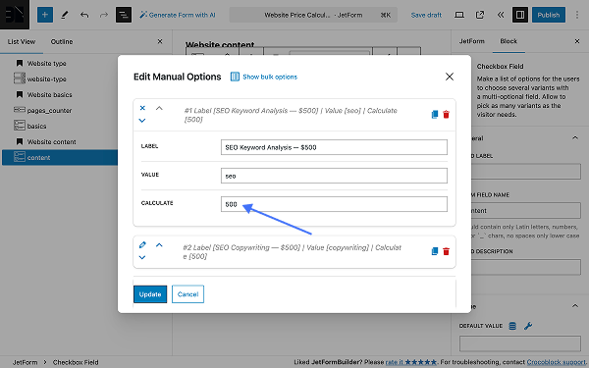This screenshot has width=589, height=368.
Task: Click the Cancel button
Action: click(x=187, y=294)
